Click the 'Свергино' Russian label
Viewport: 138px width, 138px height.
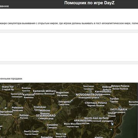coord(64,104)
